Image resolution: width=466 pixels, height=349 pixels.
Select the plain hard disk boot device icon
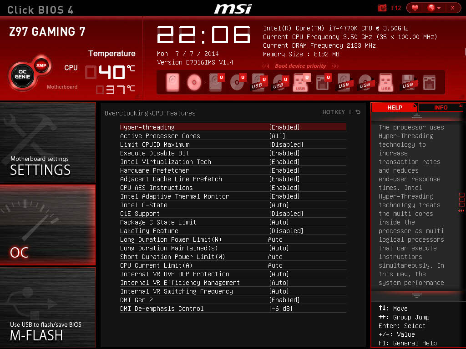[172, 82]
